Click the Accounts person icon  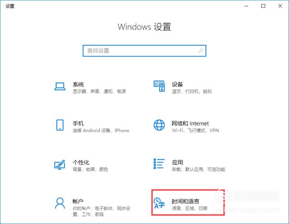[60, 203]
